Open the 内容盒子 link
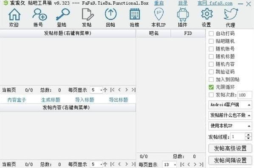 tap(17, 100)
